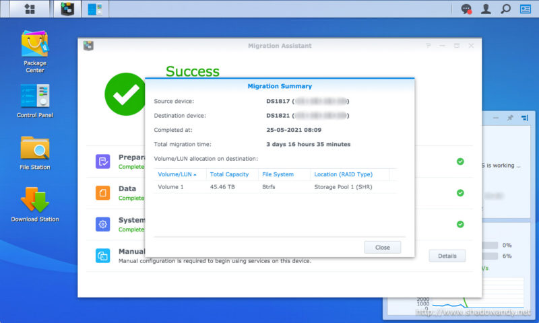Open the search magnifier in the taskbar
The height and width of the screenshot is (323, 539).
pyautogui.click(x=506, y=9)
